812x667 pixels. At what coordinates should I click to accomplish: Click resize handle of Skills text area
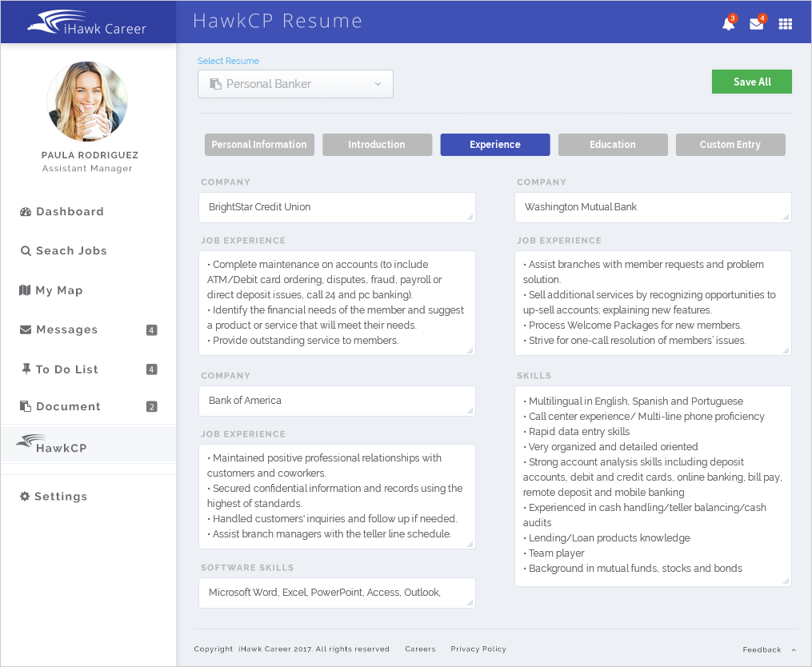click(x=786, y=581)
